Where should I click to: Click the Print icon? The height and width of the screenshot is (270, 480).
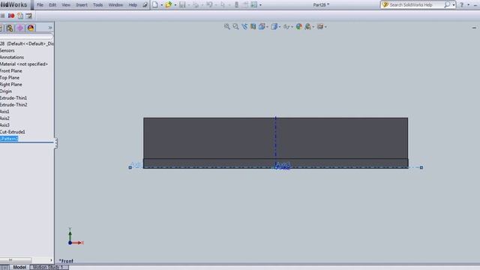(x=196, y=4)
